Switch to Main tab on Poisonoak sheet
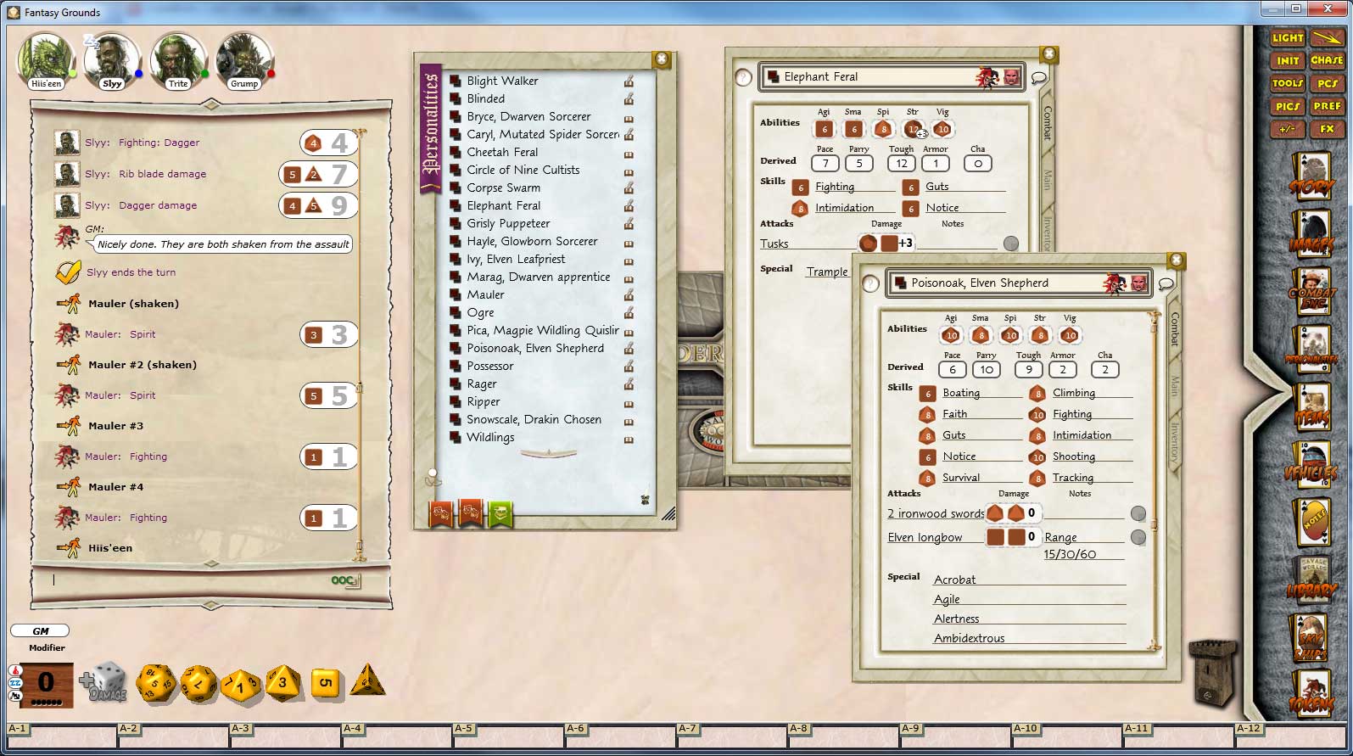This screenshot has width=1353, height=756. 1175,387
